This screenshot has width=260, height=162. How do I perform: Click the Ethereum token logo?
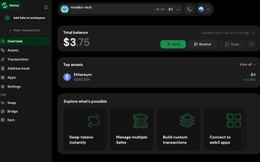[x=67, y=77]
